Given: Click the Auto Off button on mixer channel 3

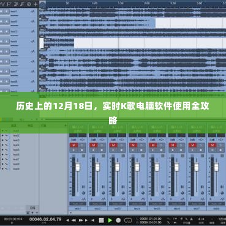Looking at the screenshot, I should 117,203.
